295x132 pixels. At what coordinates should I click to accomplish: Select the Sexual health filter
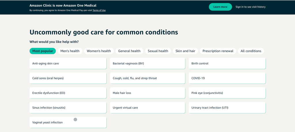coord(158,51)
